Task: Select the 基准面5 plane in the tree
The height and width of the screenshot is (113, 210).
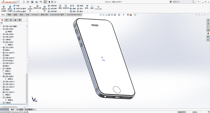Action: tap(7, 74)
